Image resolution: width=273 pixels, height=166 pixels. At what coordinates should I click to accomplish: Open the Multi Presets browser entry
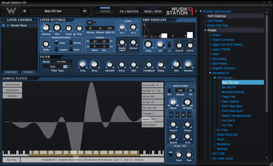(x=215, y=21)
